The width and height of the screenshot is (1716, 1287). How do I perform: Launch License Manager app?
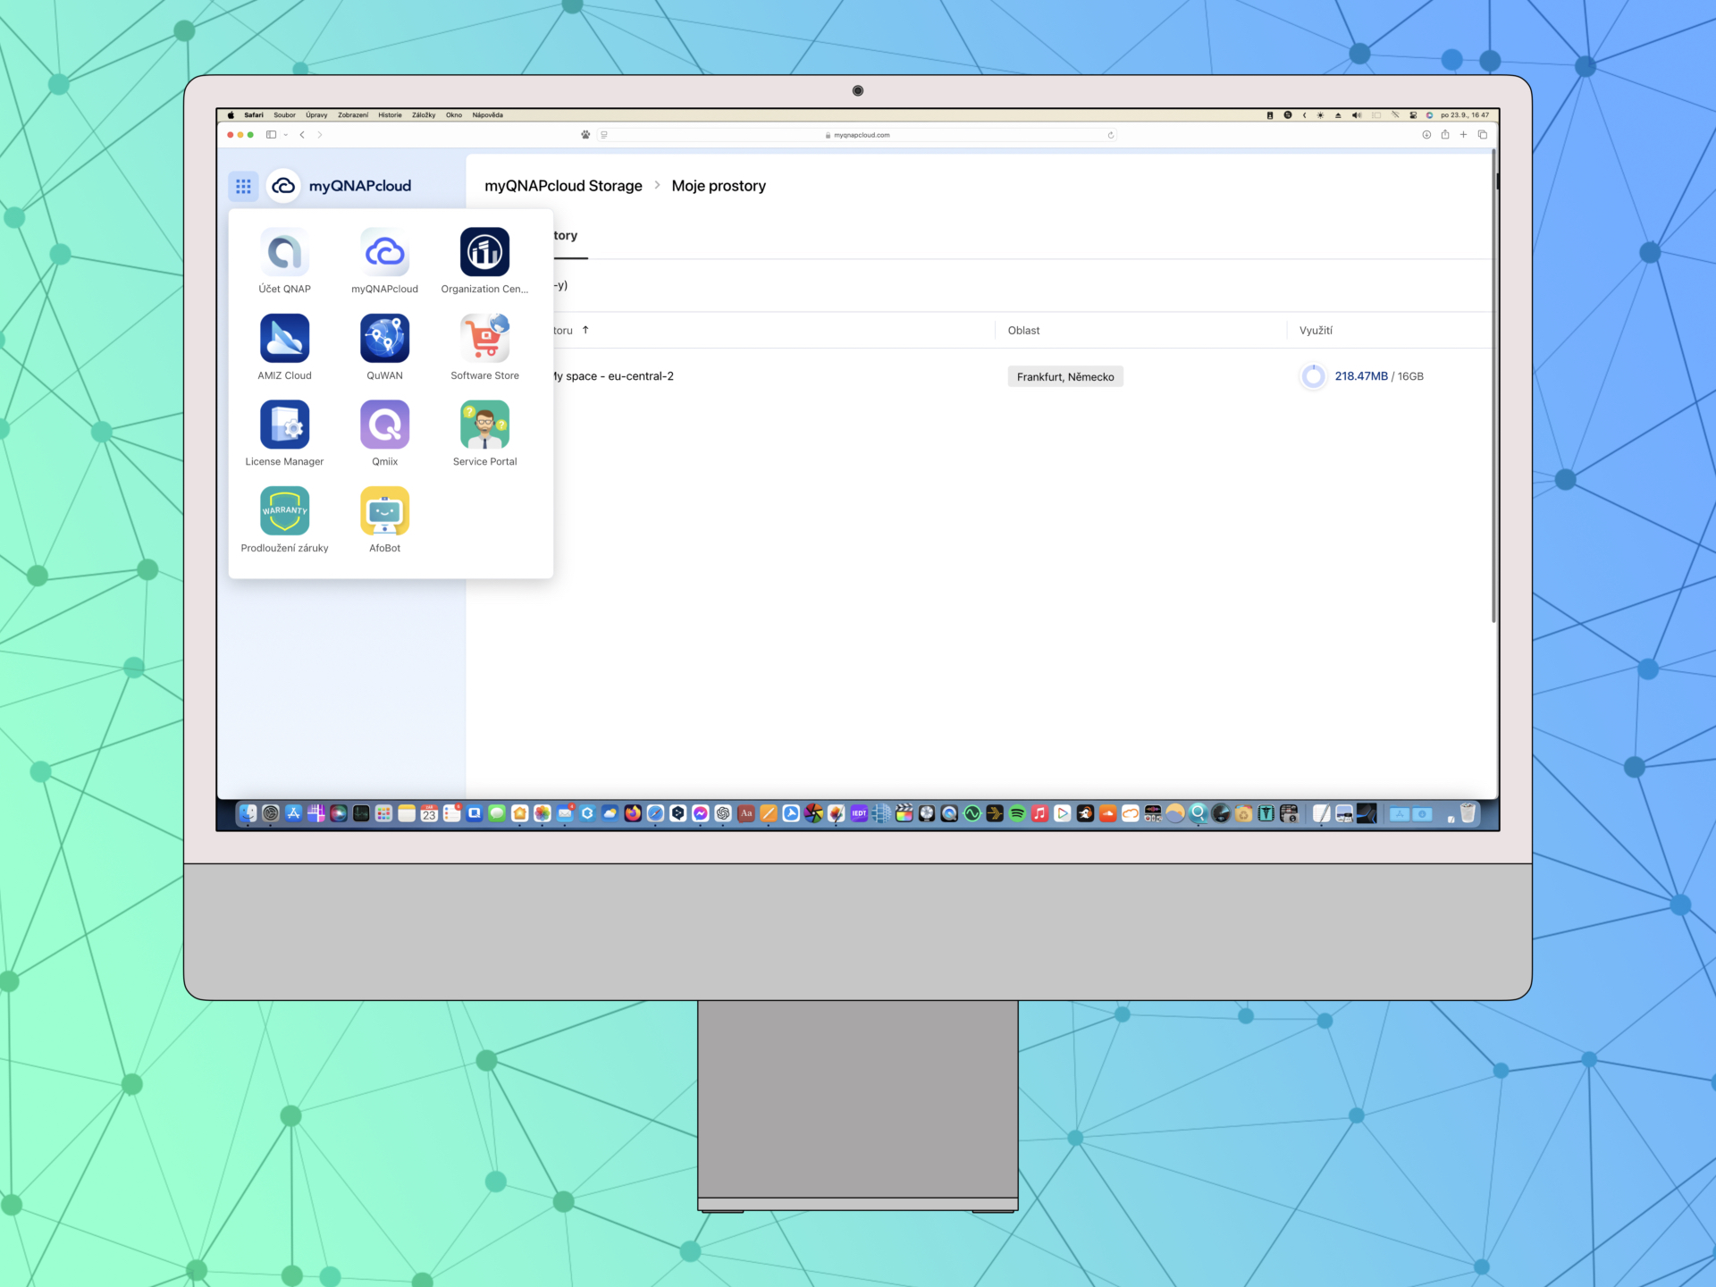pos(284,425)
